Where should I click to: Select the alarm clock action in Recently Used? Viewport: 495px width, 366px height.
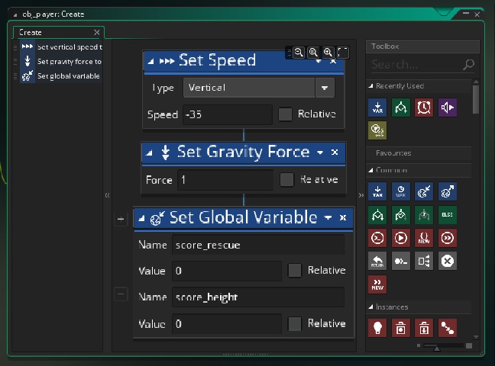click(x=424, y=108)
